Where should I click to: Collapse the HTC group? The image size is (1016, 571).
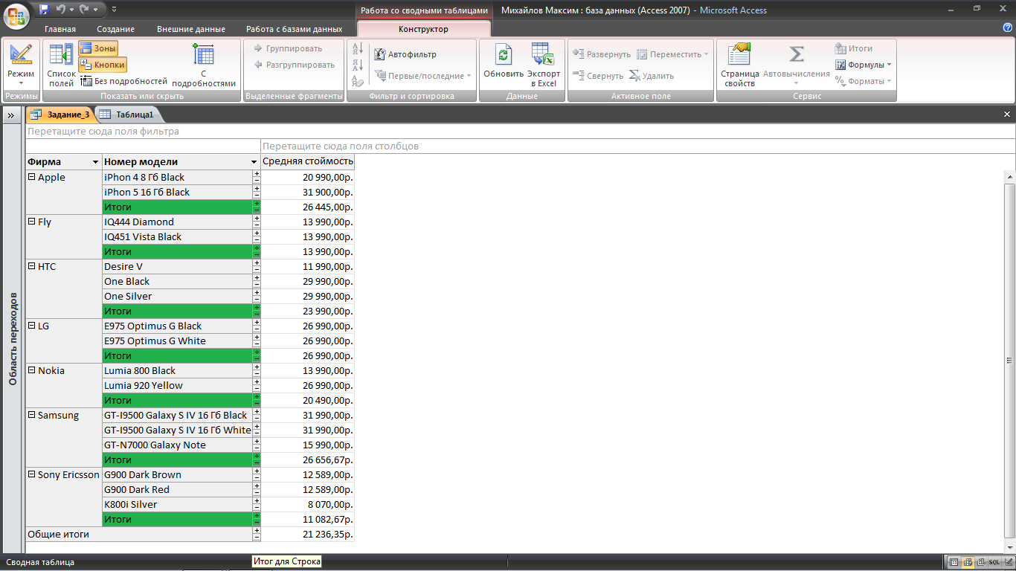pyautogui.click(x=31, y=266)
